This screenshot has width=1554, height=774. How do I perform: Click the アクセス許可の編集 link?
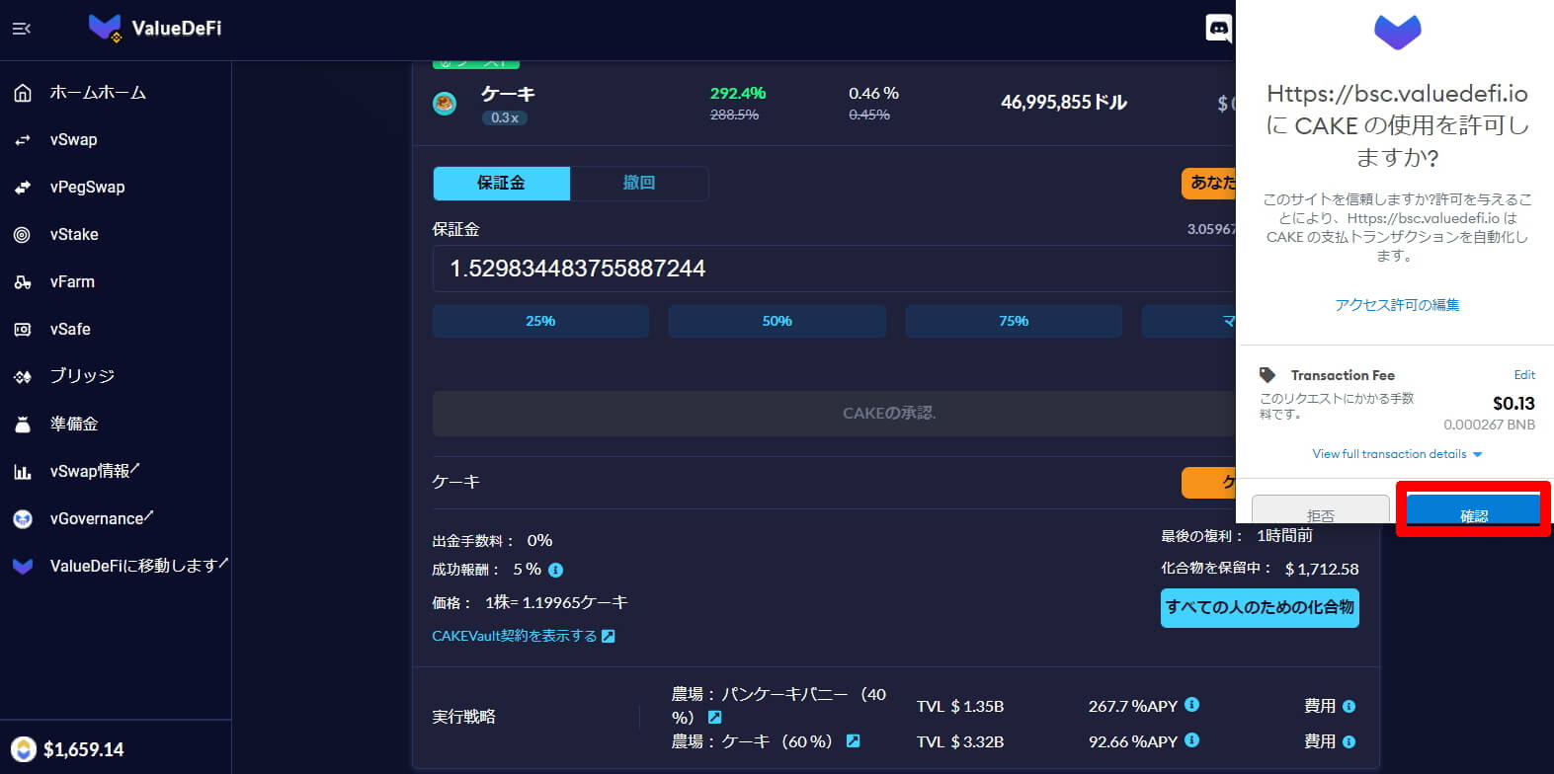coord(1397,305)
